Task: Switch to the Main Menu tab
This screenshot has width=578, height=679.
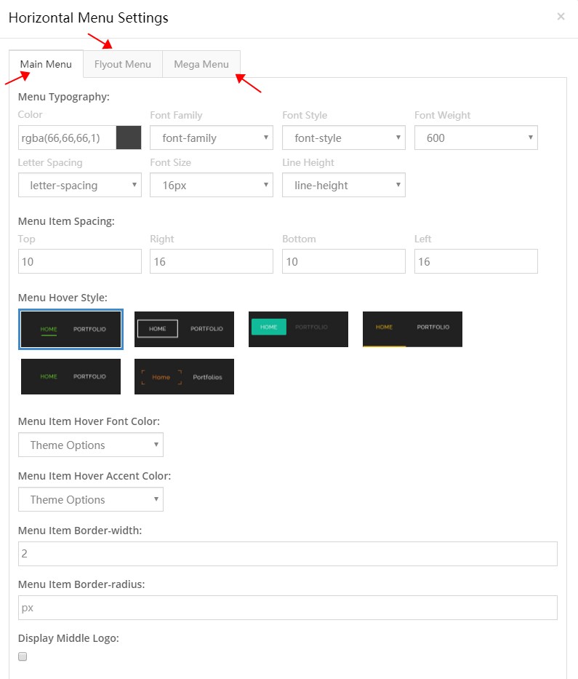Action: (x=46, y=64)
